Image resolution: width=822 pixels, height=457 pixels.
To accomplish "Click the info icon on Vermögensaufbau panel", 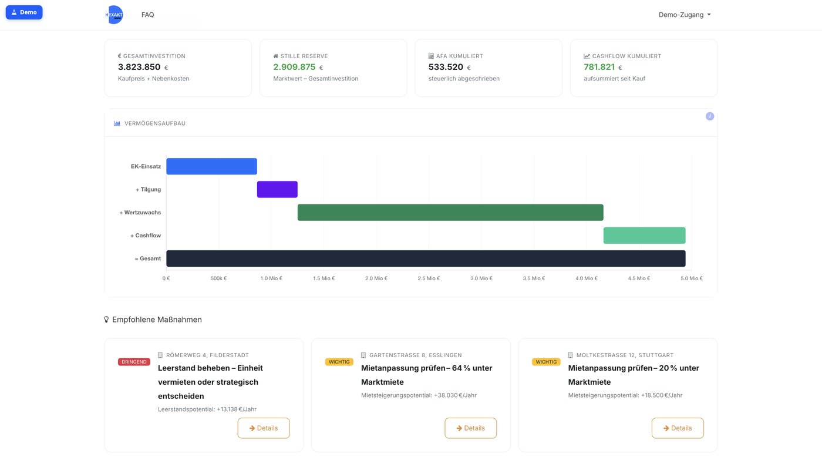I will coord(710,116).
